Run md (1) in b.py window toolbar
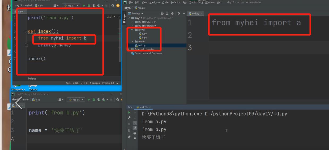The width and height of the screenshot is (329, 150). [88, 100]
